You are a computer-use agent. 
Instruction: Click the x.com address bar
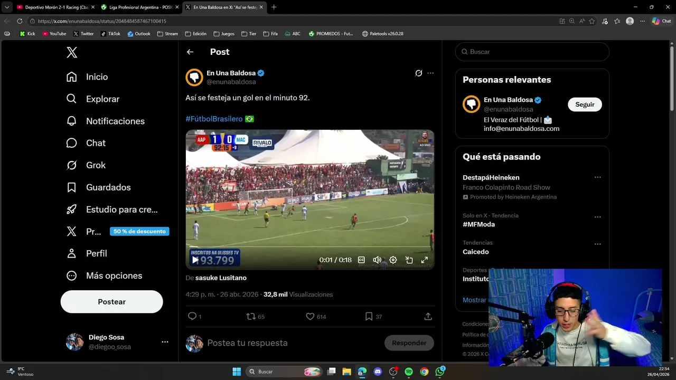pyautogui.click(x=290, y=21)
